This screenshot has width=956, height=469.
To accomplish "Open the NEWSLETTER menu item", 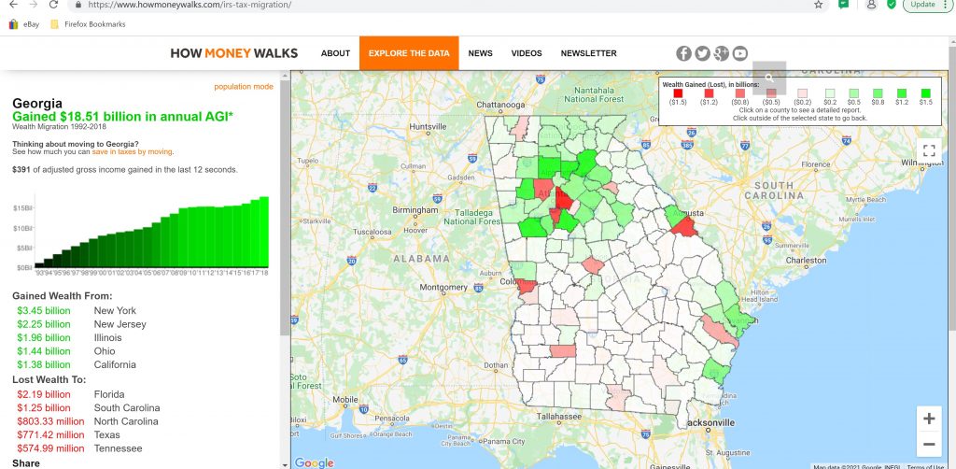I will pos(588,53).
